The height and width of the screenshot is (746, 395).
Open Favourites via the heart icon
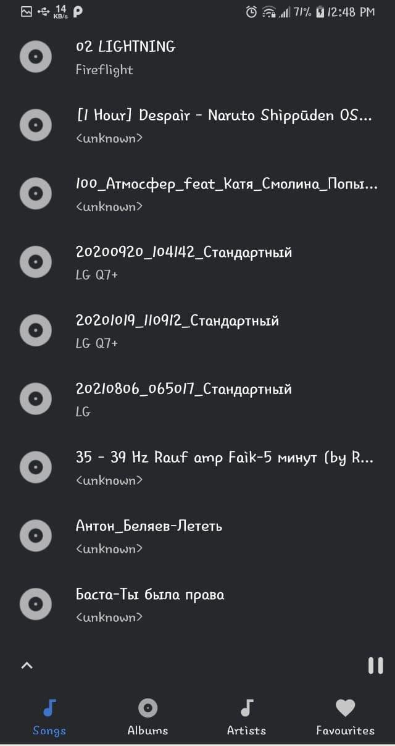pyautogui.click(x=345, y=708)
